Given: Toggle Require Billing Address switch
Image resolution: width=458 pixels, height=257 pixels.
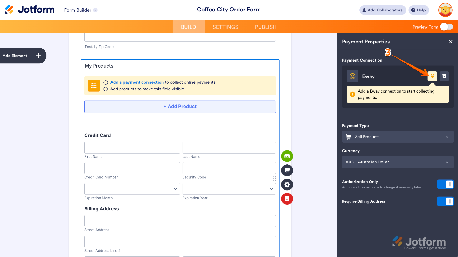Looking at the screenshot, I should pyautogui.click(x=445, y=201).
